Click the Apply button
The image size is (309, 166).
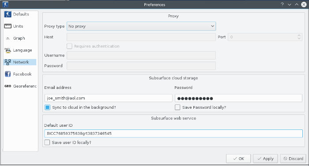265,159
